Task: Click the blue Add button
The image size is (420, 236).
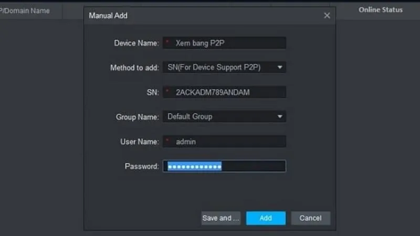Action: coord(266,218)
